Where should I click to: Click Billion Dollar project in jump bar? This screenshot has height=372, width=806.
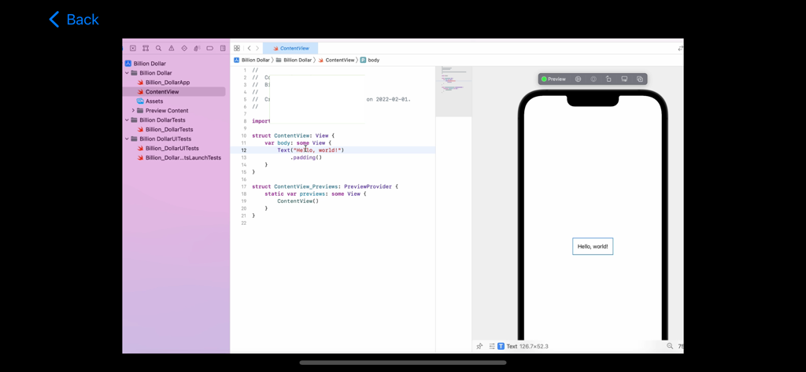click(252, 60)
